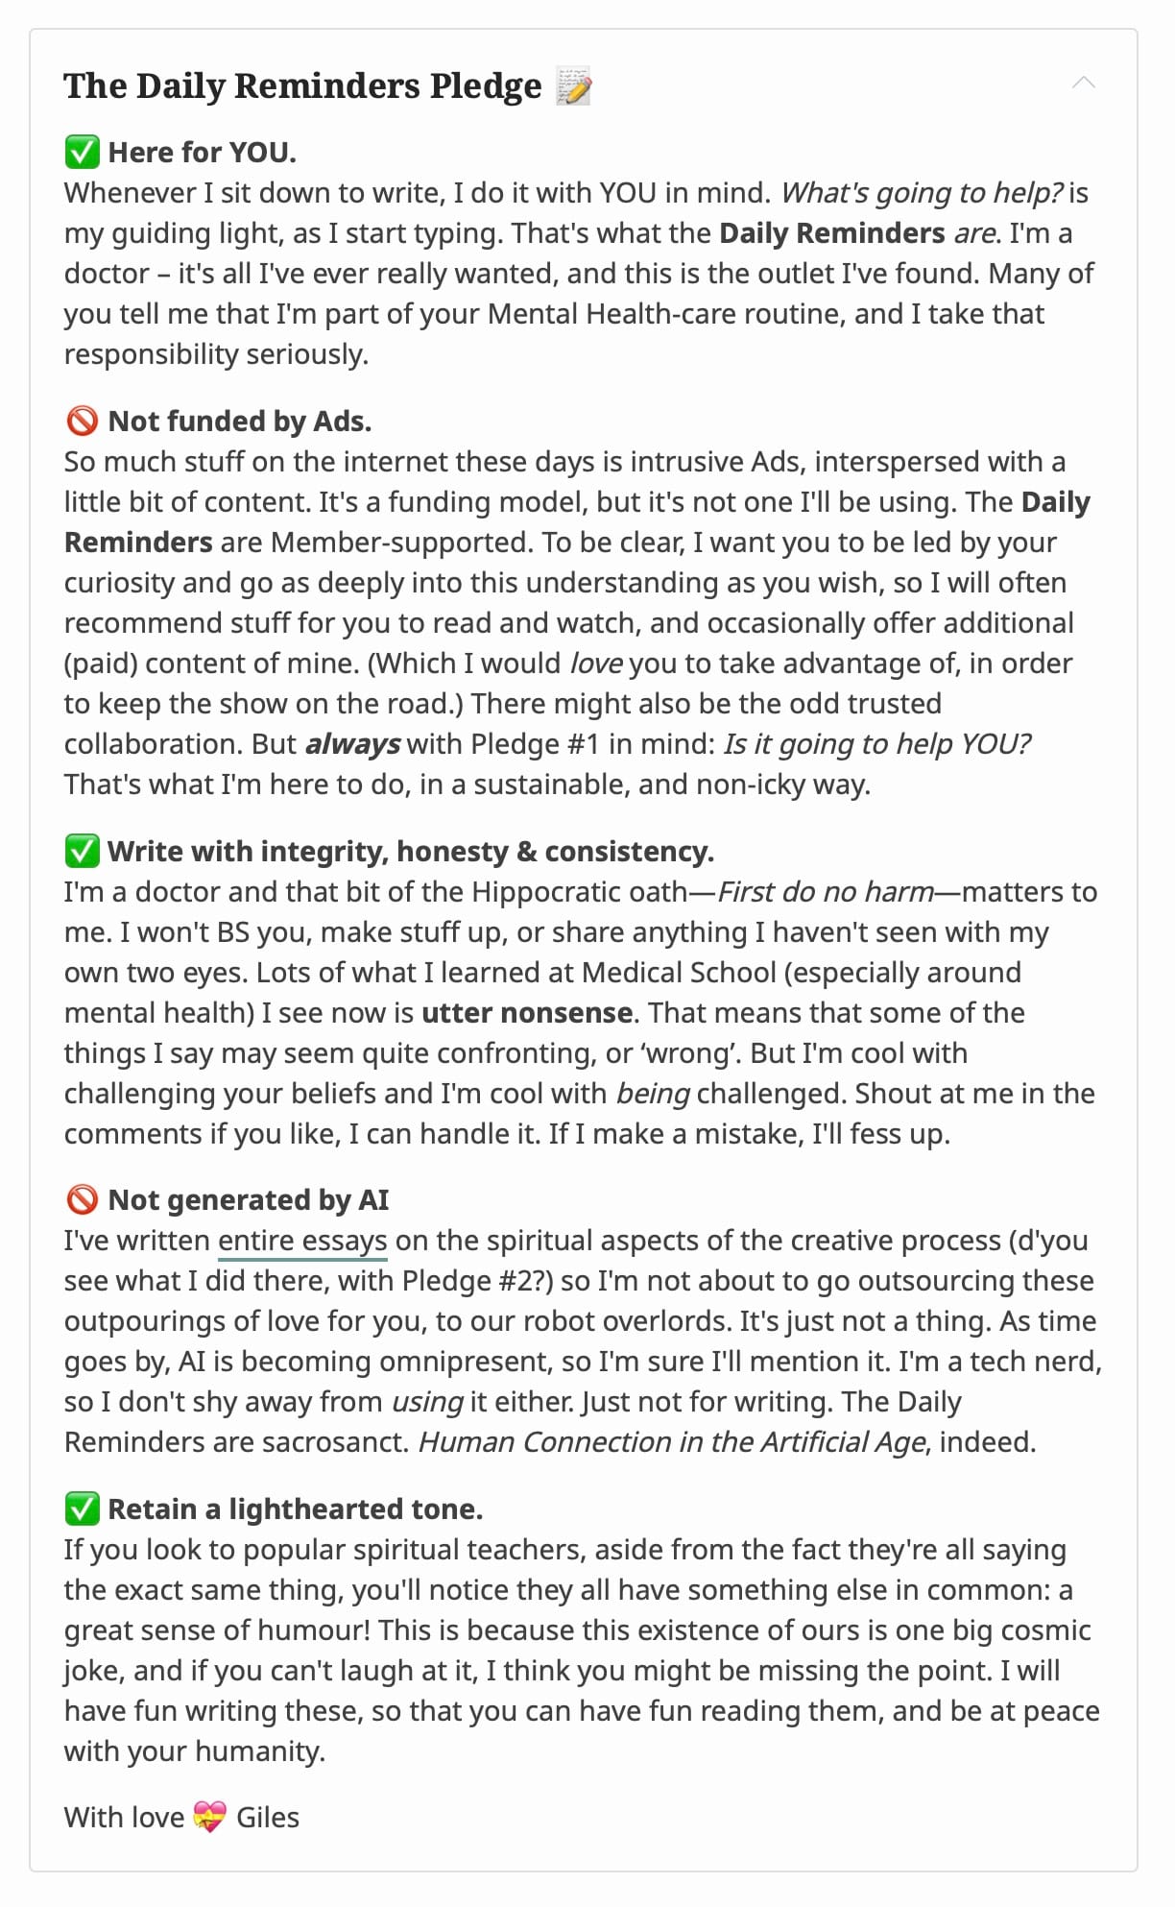Click the prohibited icon beside Not generated by AI
Screen dimensions: 1175x1907
point(82,1199)
